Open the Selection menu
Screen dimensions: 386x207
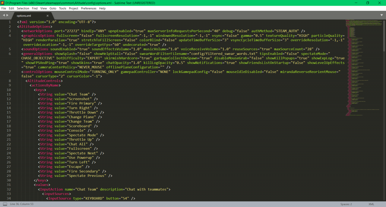click(x=23, y=8)
